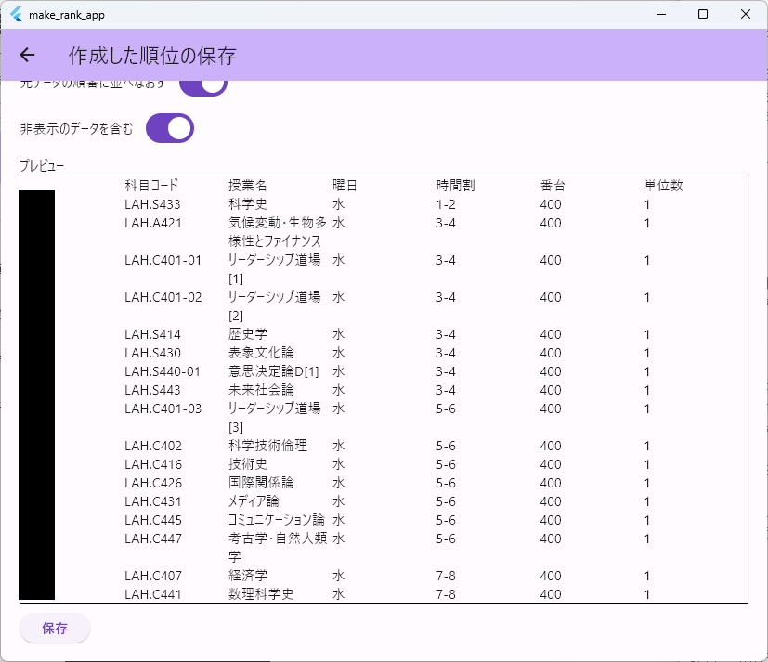Maximize the make_rank_app window
This screenshot has height=662, width=768.
point(703,14)
